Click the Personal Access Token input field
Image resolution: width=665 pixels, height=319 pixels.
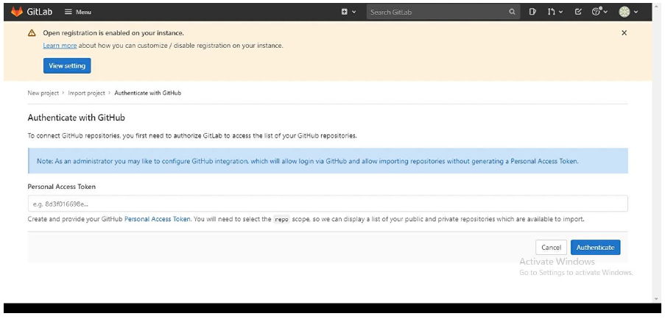(x=328, y=204)
